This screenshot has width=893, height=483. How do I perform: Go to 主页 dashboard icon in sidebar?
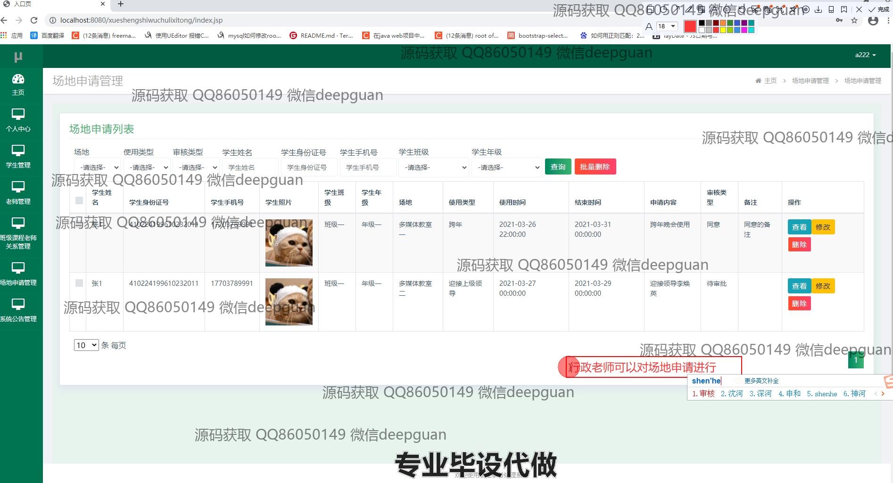tap(18, 84)
